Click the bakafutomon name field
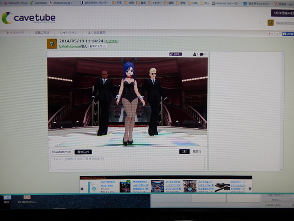This screenshot has width=294, height=221. [62, 152]
